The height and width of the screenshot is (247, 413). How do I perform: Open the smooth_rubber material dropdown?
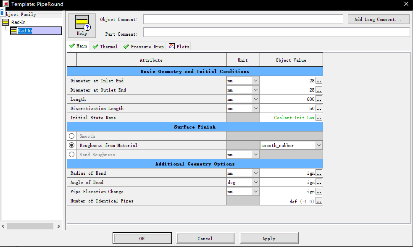pyautogui.click(x=318, y=145)
